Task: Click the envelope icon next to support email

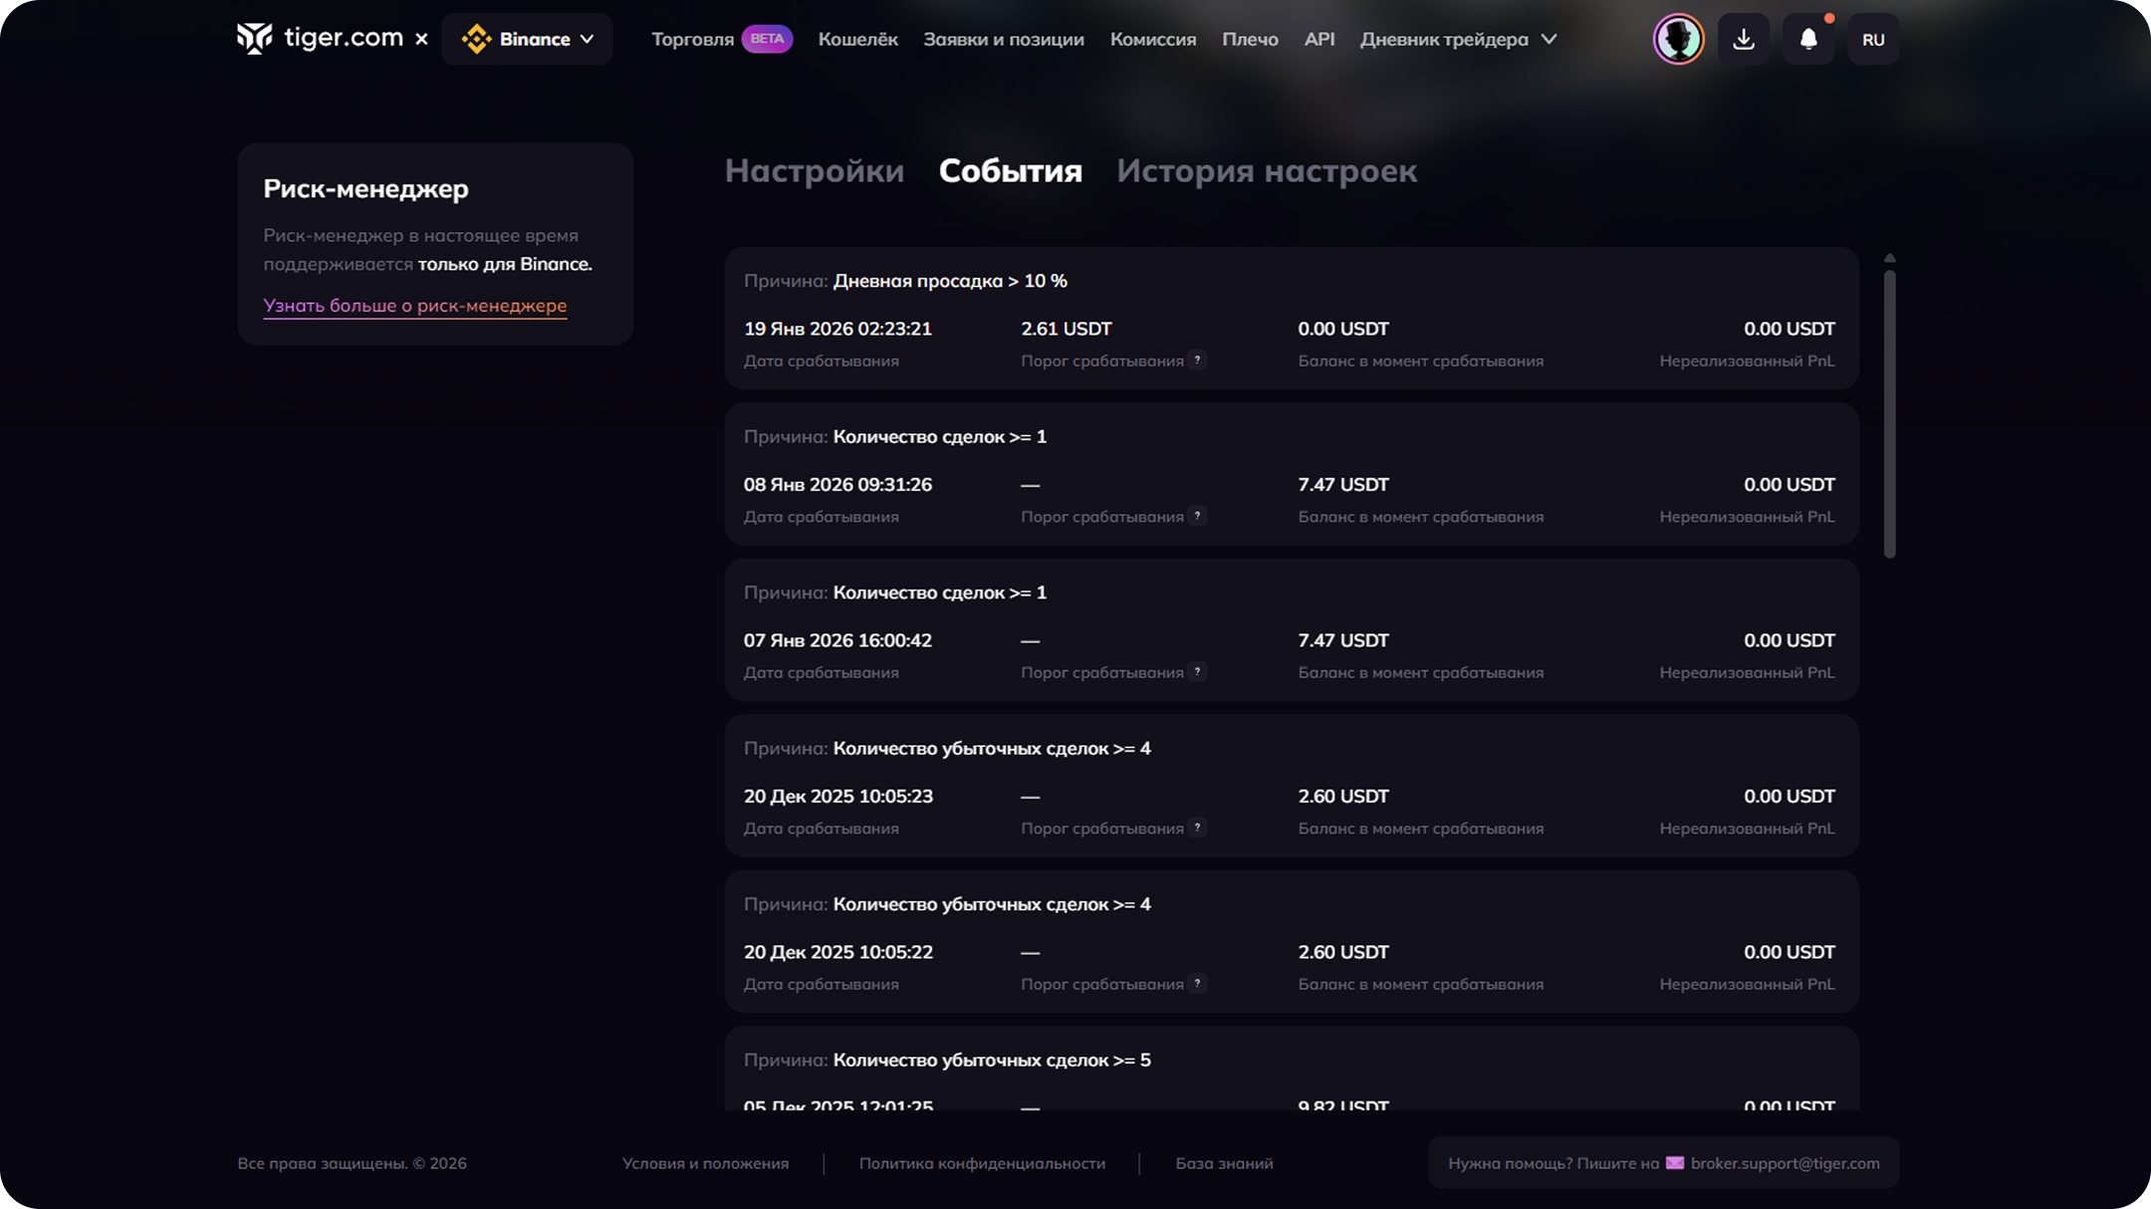Action: pyautogui.click(x=1674, y=1163)
